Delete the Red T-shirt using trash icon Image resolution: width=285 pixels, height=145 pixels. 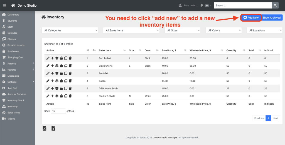click(70, 58)
